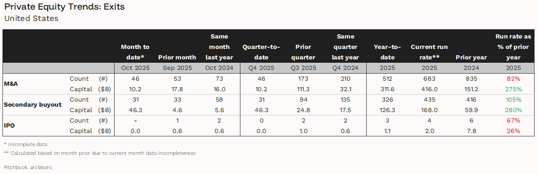Click the green 280% secondary buyout cell
The image size is (537, 174).
point(513,110)
